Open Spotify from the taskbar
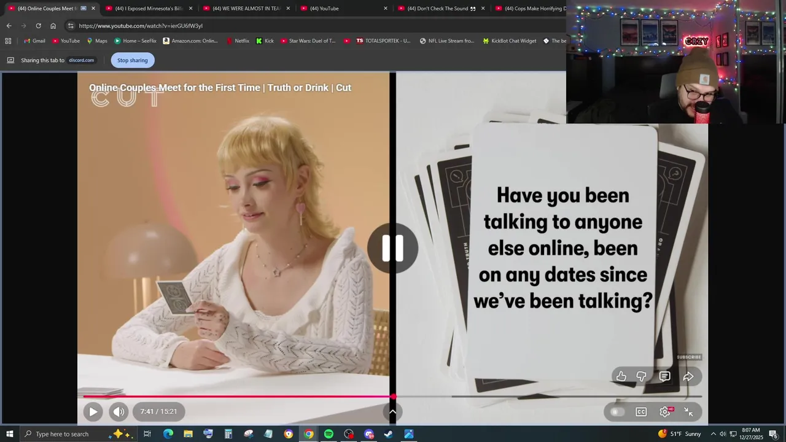 tap(329, 434)
